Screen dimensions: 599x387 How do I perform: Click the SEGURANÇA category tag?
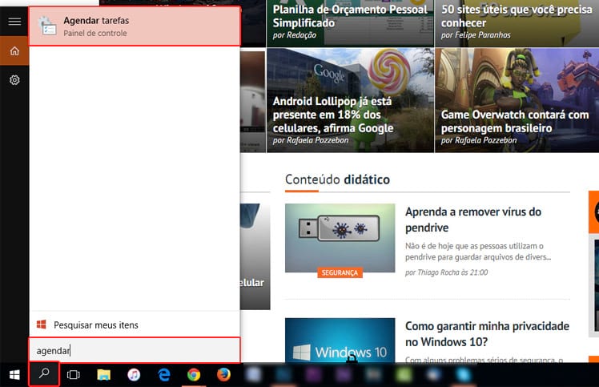pyautogui.click(x=340, y=272)
